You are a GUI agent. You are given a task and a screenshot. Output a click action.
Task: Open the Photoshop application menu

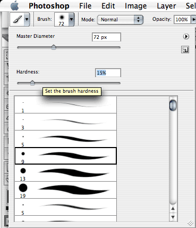[x=49, y=6]
